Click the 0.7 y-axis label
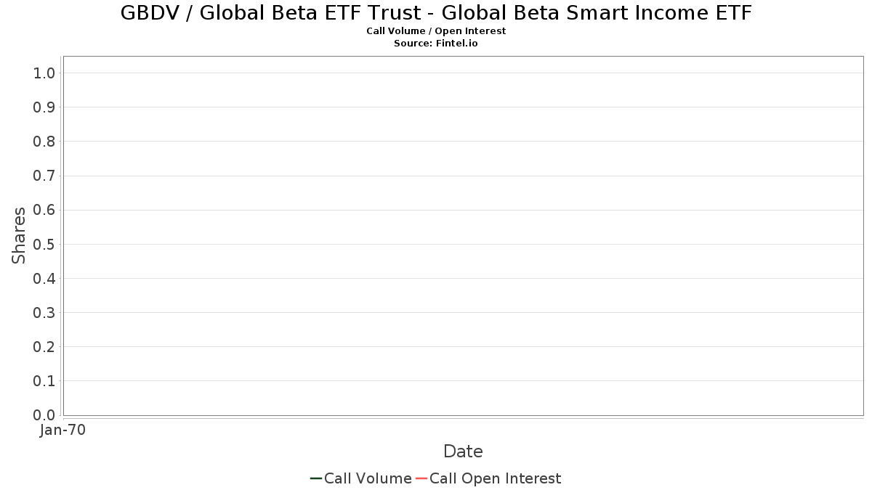This screenshot has width=872, height=490. click(44, 176)
